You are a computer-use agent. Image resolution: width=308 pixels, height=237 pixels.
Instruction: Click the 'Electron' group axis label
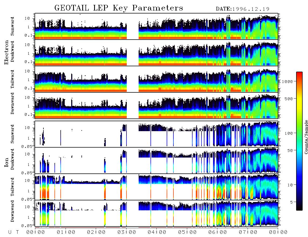point(6,52)
